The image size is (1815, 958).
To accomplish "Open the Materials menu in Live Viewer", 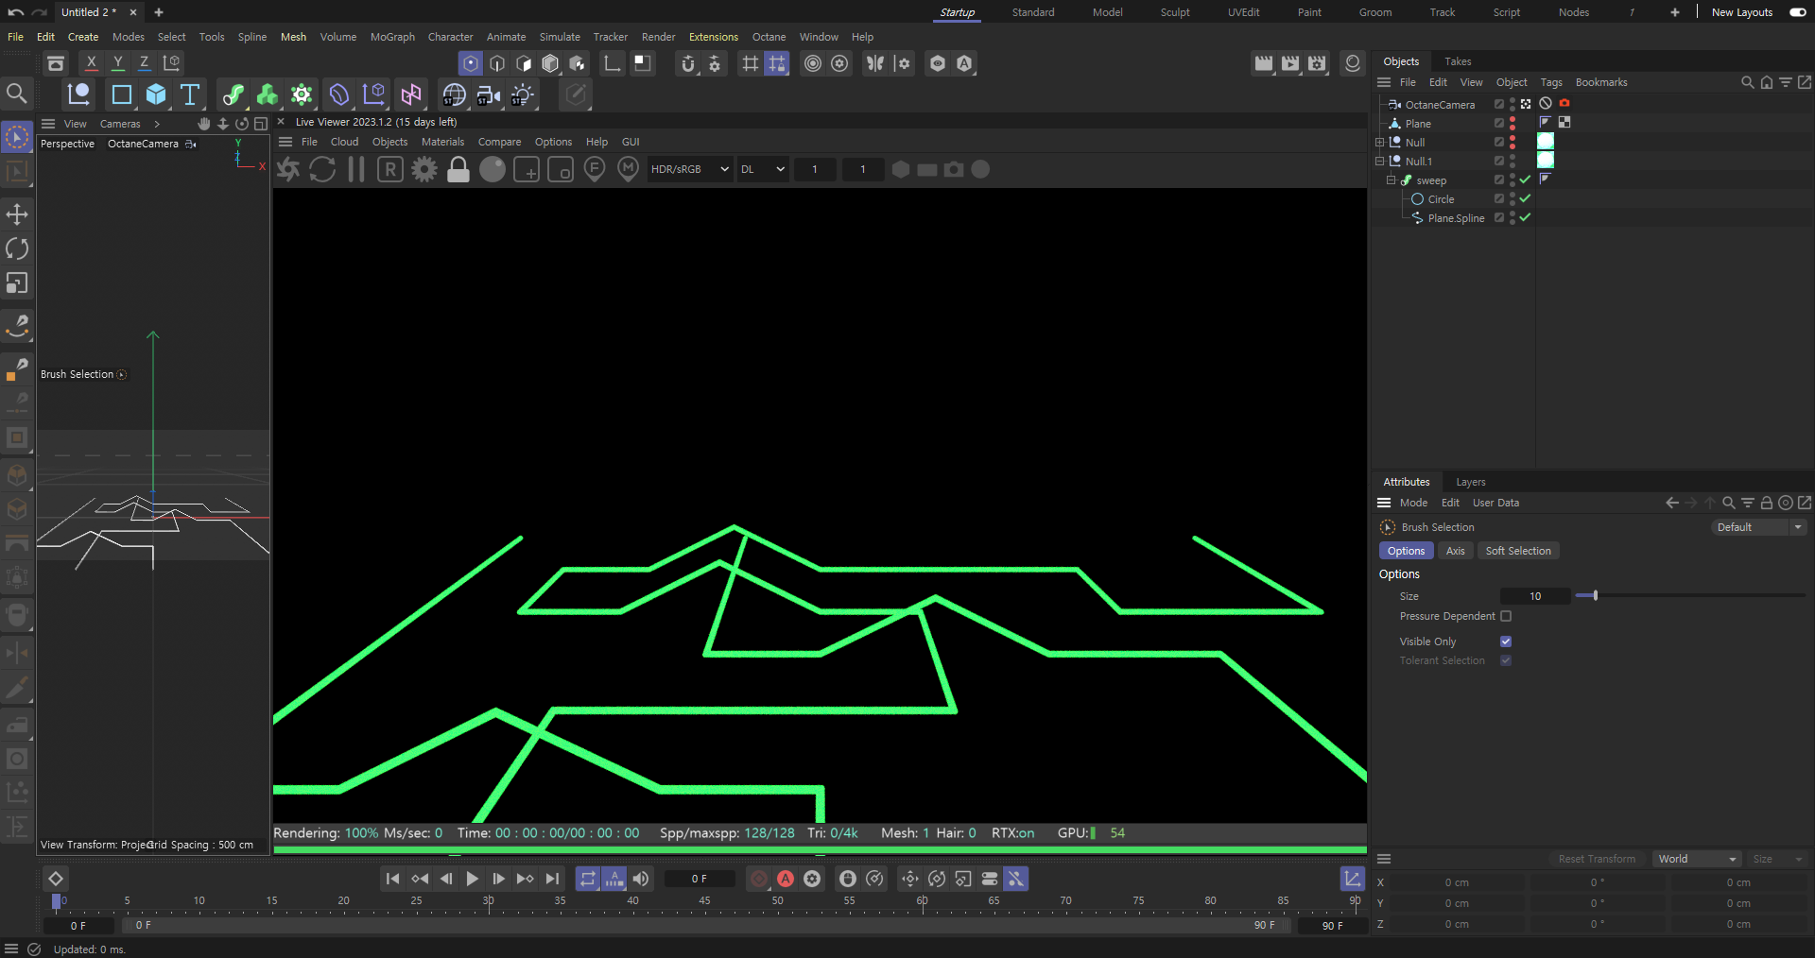I will pos(442,142).
